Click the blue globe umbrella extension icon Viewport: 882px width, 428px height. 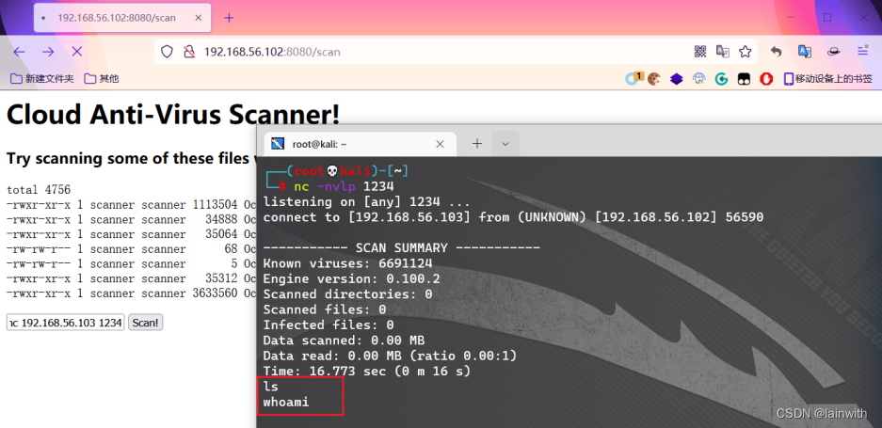(x=698, y=79)
